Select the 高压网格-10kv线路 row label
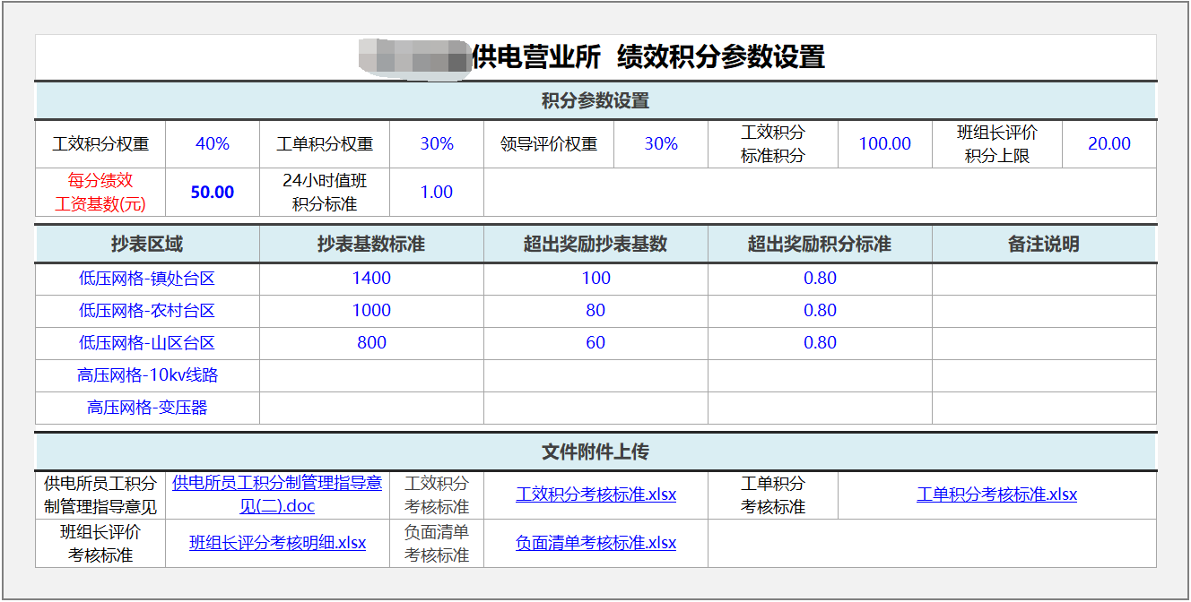Image resolution: width=1191 pixels, height=602 pixels. coord(147,375)
